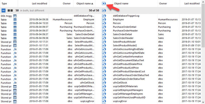Screen dimensions: 205x104
Task: Uncheck the ufnGetStock checkbox
Action: (104, 83)
